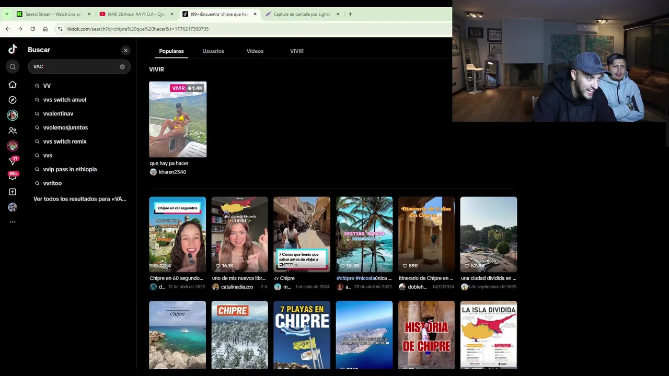Open the VIVIR live thumbnail with 1.4K viewers
669x376 pixels.
pos(178,119)
